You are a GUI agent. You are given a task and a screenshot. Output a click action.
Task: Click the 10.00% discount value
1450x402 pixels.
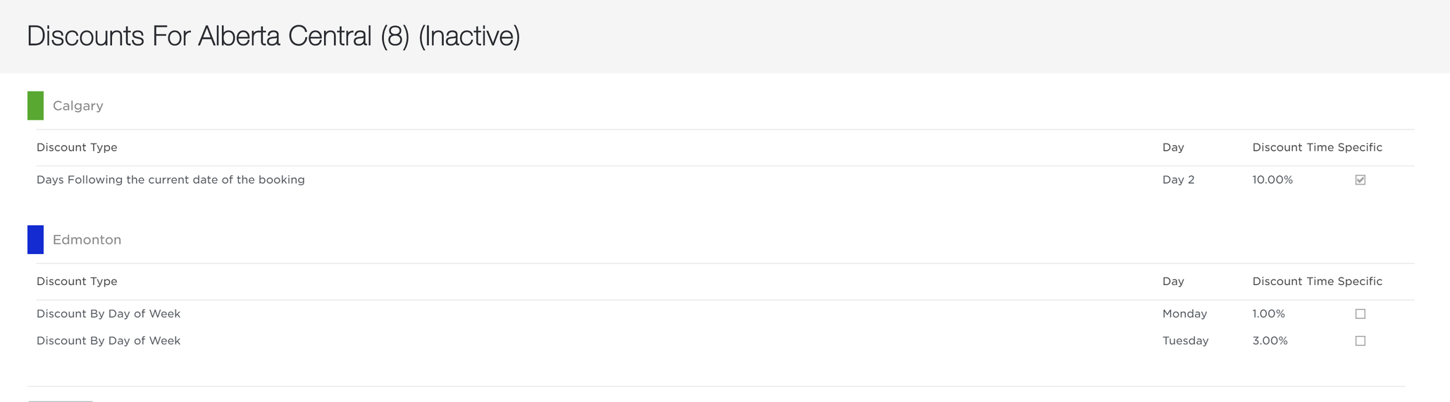coord(1272,180)
